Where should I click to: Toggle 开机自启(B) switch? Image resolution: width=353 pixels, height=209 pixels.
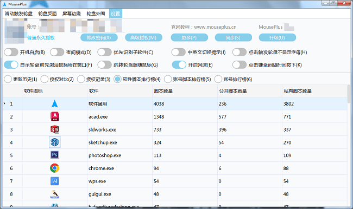point(11,52)
